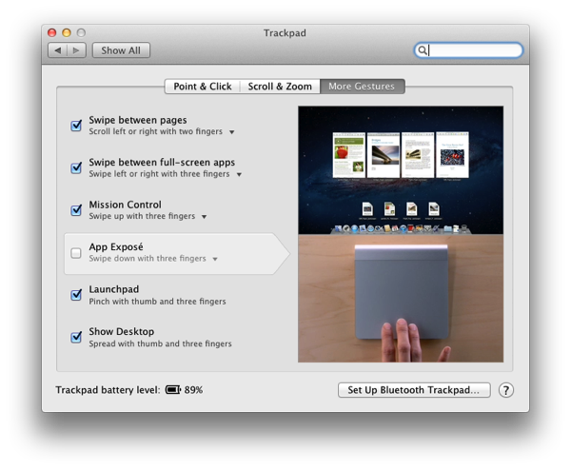This screenshot has width=571, height=470.
Task: Select the More Gestures tab
Action: 362,87
